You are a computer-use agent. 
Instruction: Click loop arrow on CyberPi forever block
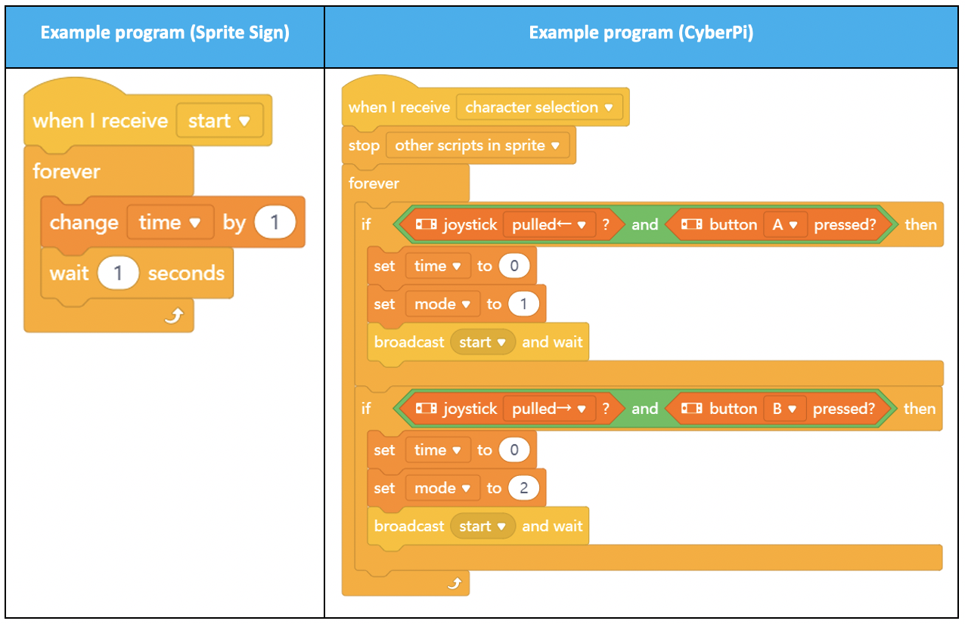point(454,583)
